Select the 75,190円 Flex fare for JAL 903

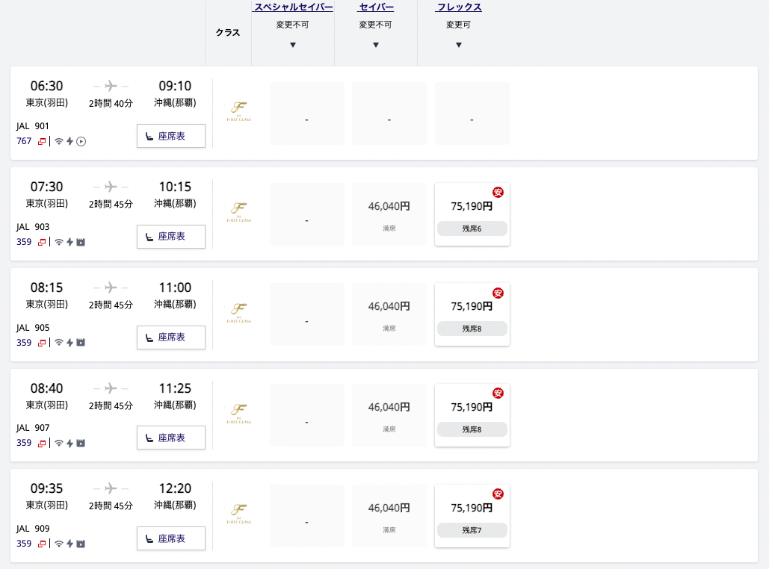click(472, 214)
